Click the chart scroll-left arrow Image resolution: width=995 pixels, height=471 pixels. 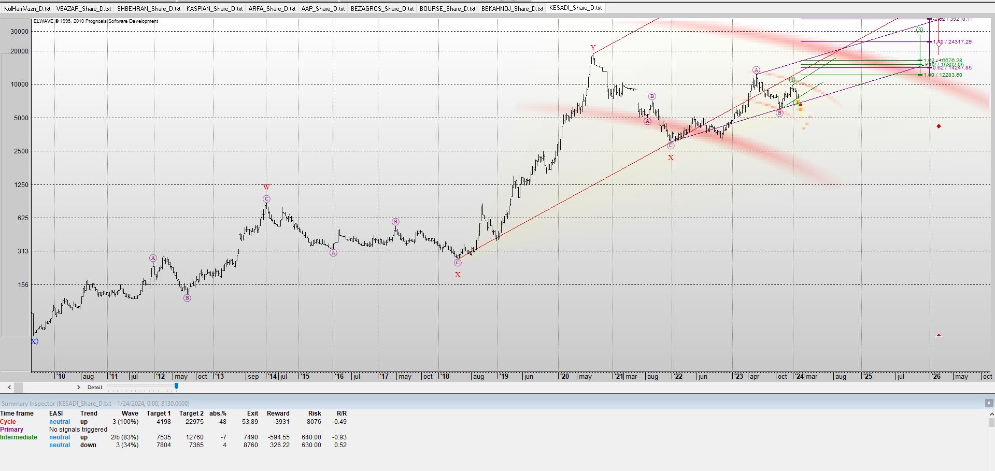(9, 387)
